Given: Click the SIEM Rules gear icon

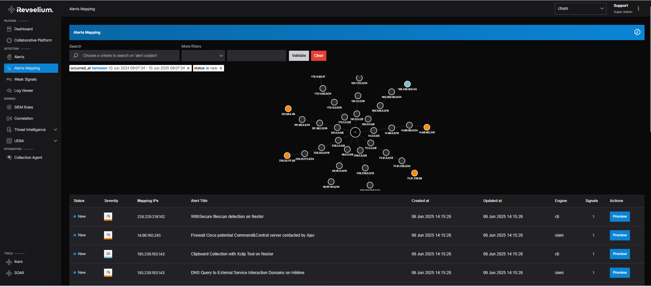Looking at the screenshot, I should point(9,107).
